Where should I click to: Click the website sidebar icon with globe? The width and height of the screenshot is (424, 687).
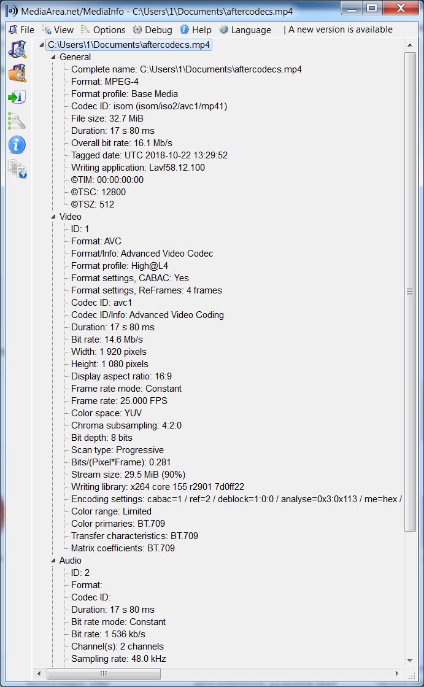pos(17,169)
